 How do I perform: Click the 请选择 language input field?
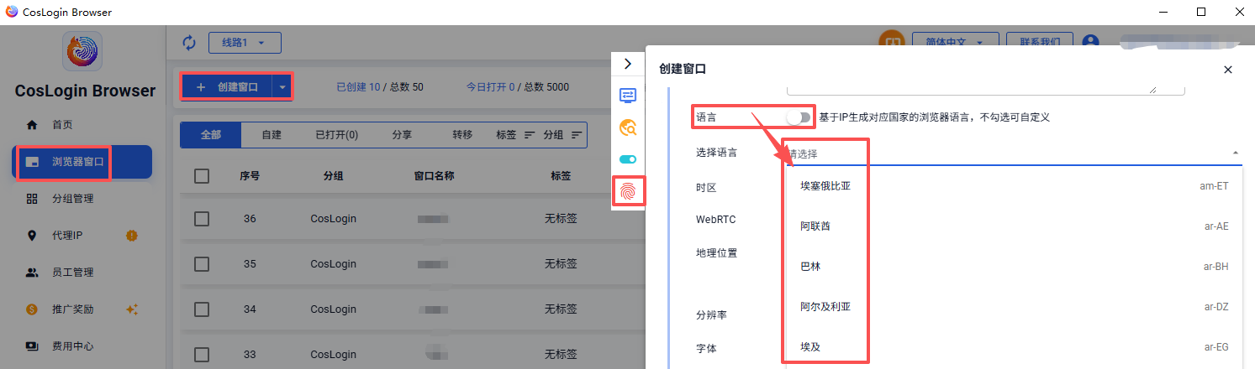coord(1014,153)
